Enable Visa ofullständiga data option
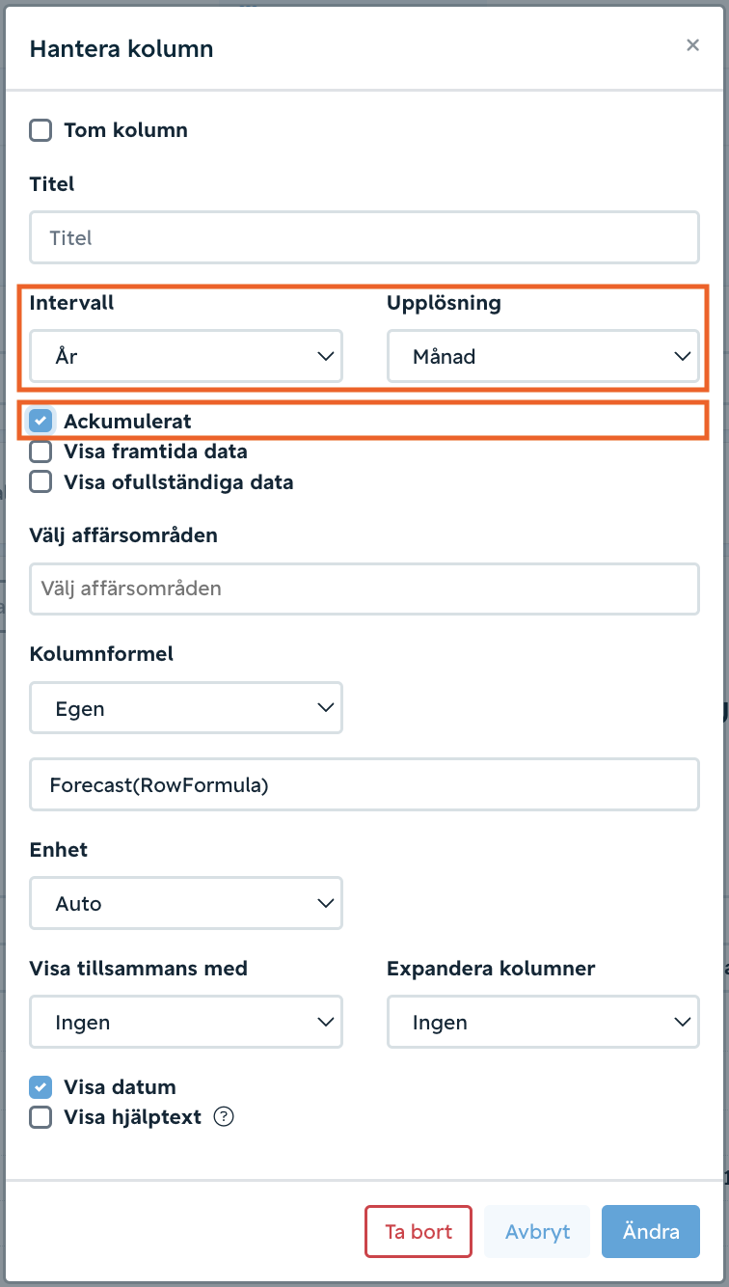729x1287 pixels. 40,481
